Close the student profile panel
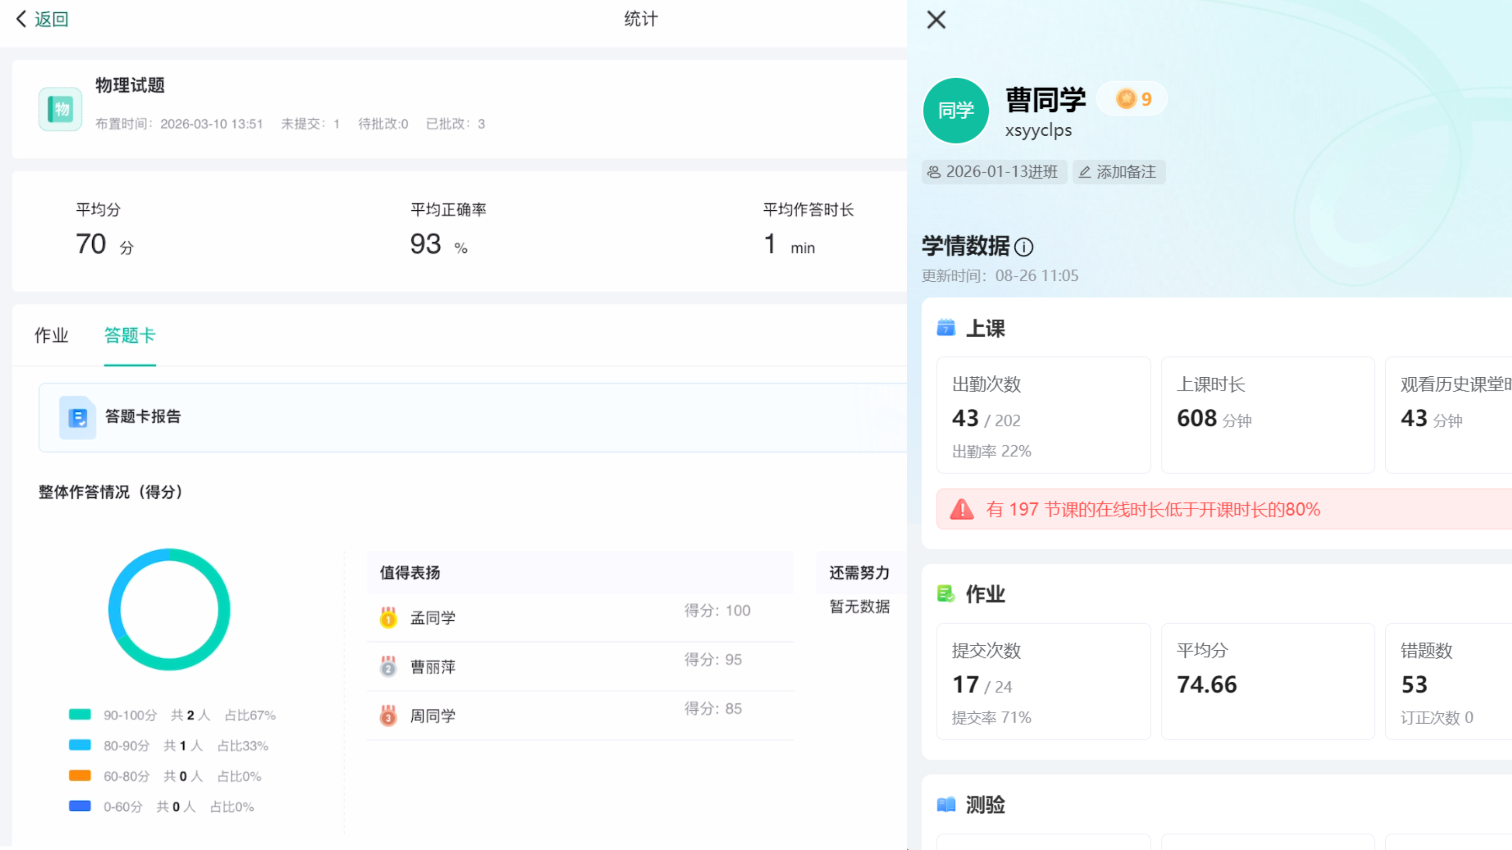The image size is (1512, 850). click(936, 20)
